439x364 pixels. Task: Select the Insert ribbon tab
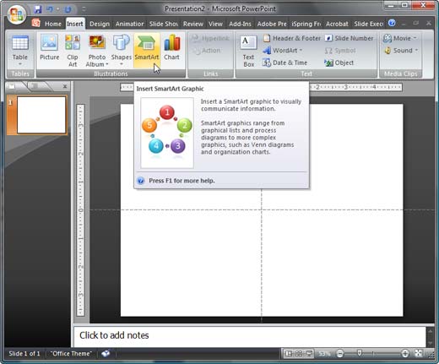pos(75,24)
